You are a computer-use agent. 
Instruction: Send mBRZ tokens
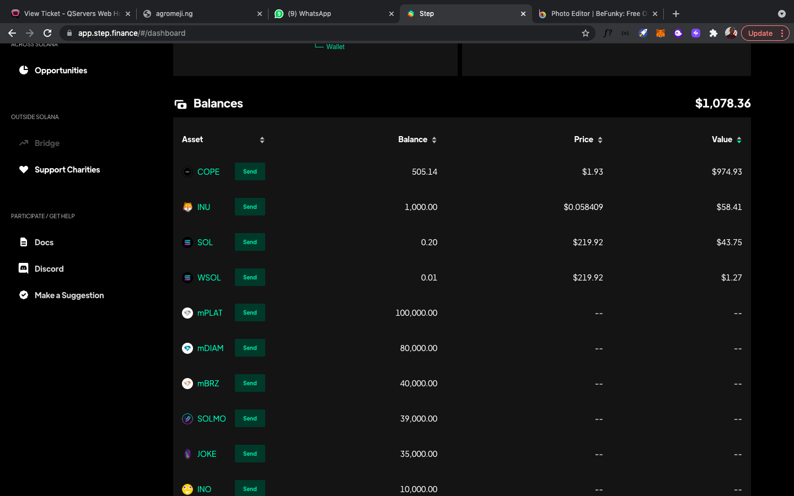point(250,383)
